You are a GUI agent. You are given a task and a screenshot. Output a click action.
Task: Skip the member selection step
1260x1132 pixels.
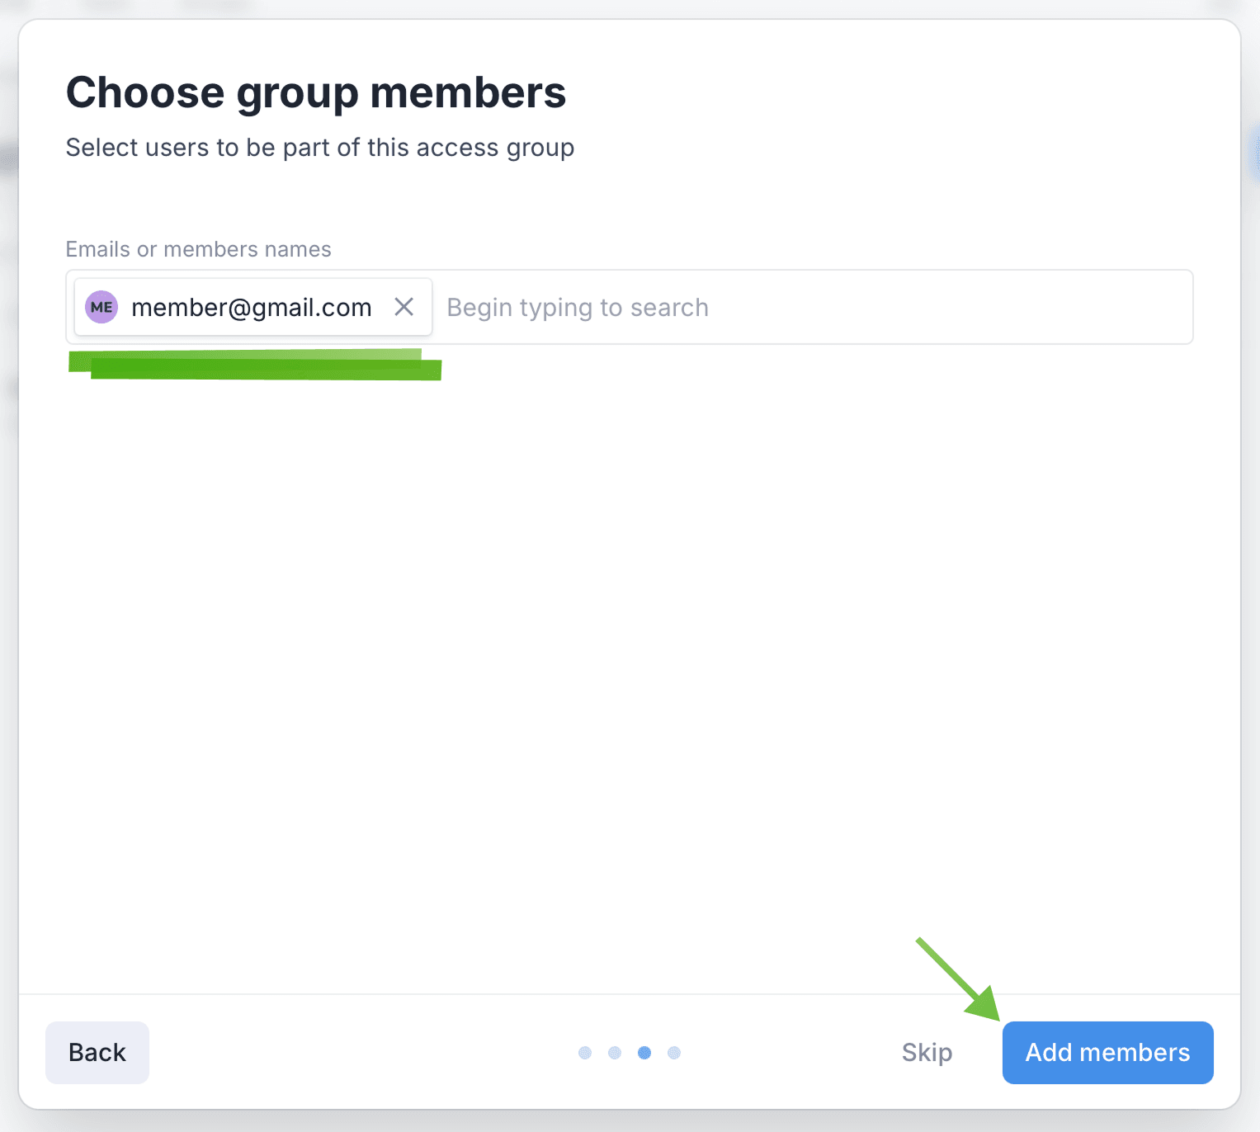tap(927, 1052)
